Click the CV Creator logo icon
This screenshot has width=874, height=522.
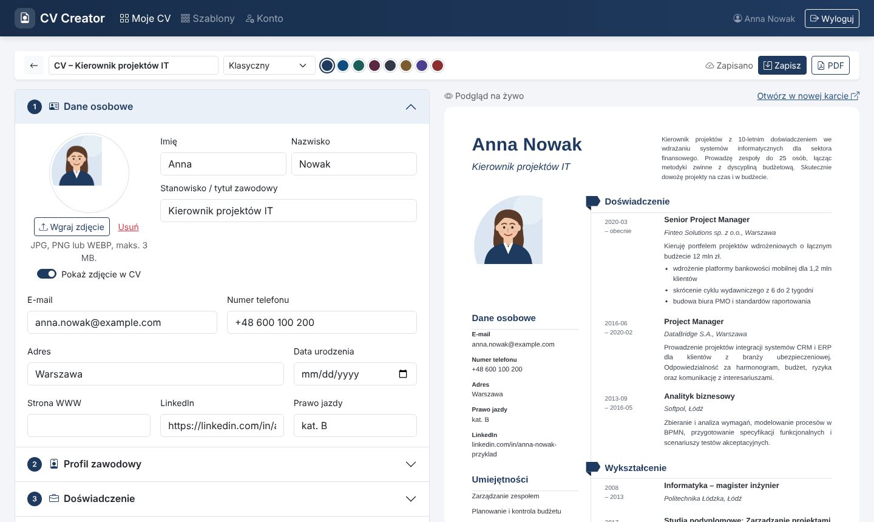(25, 18)
